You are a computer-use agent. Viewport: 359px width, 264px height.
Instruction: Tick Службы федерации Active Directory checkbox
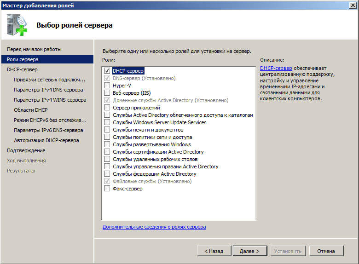pos(107,174)
